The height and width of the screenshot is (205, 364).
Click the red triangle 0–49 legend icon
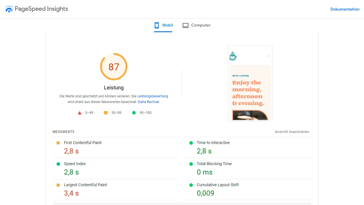[x=80, y=113]
